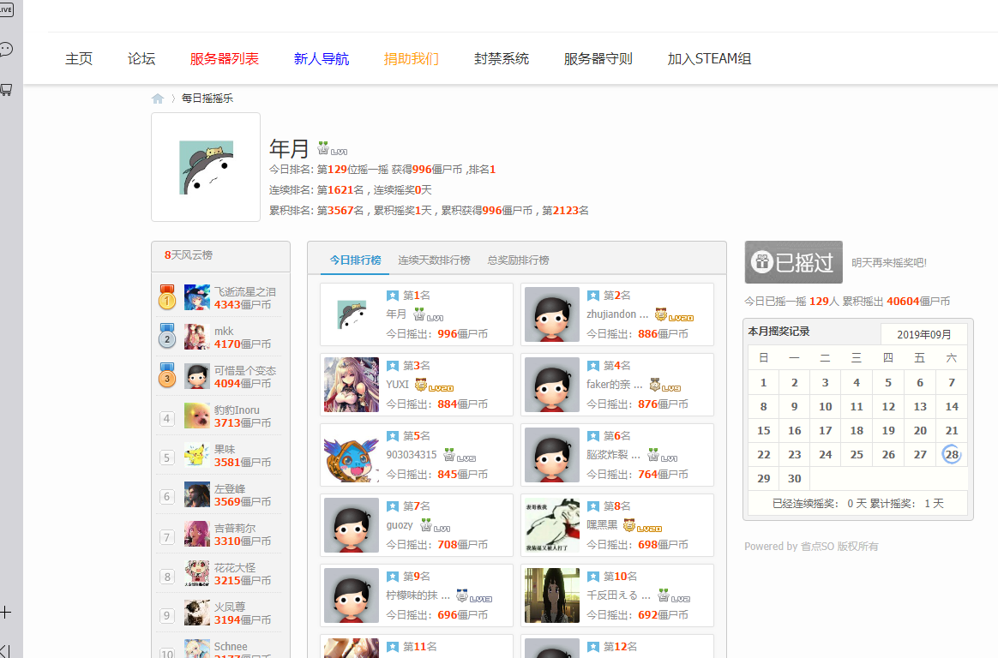Open the 飞逝流星之泪 user profile link
The width and height of the screenshot is (998, 658).
(244, 291)
